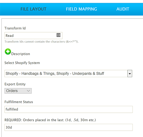Click 'Underpants & Stuff' in the Shopify System field
The height and width of the screenshot is (137, 143).
coord(88,73)
